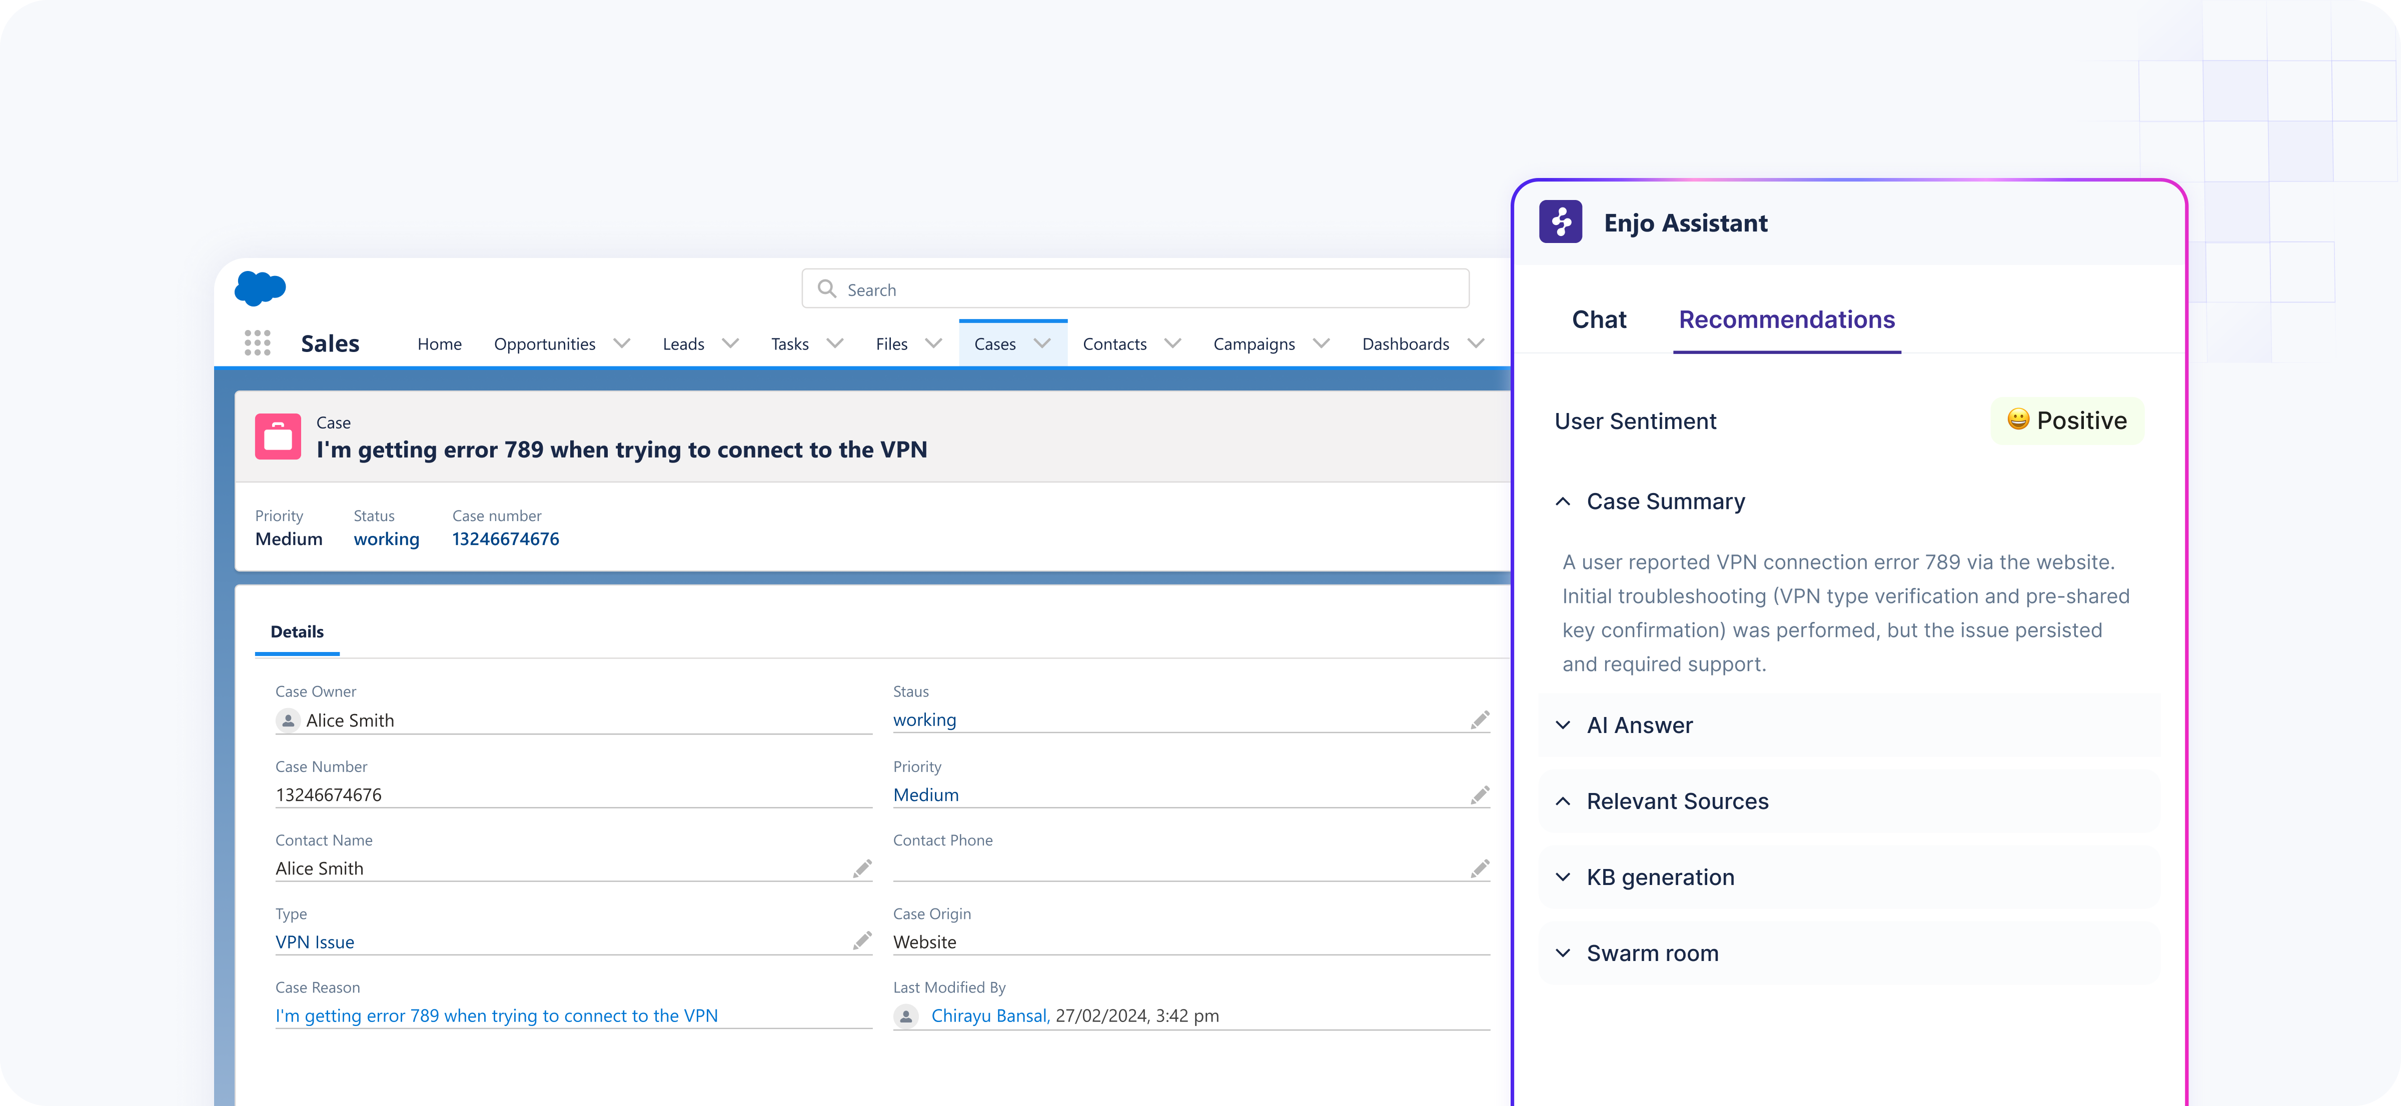Screen dimensions: 2401x1106
Task: Click the pink Case briefcase icon
Action: (278, 436)
